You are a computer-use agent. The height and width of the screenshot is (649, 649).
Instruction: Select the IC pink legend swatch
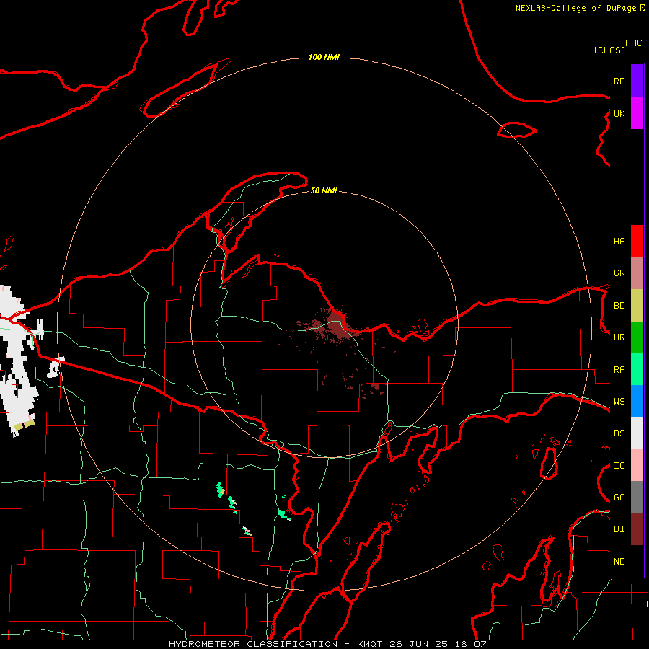coord(637,465)
